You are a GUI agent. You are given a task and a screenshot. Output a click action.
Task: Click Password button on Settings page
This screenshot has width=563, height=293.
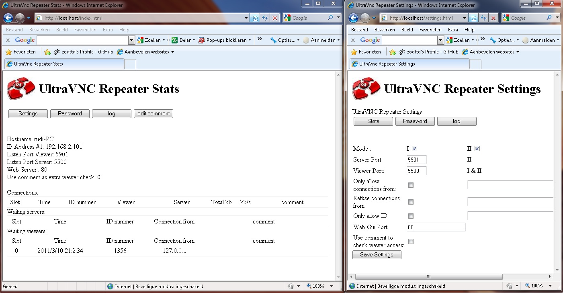click(415, 121)
